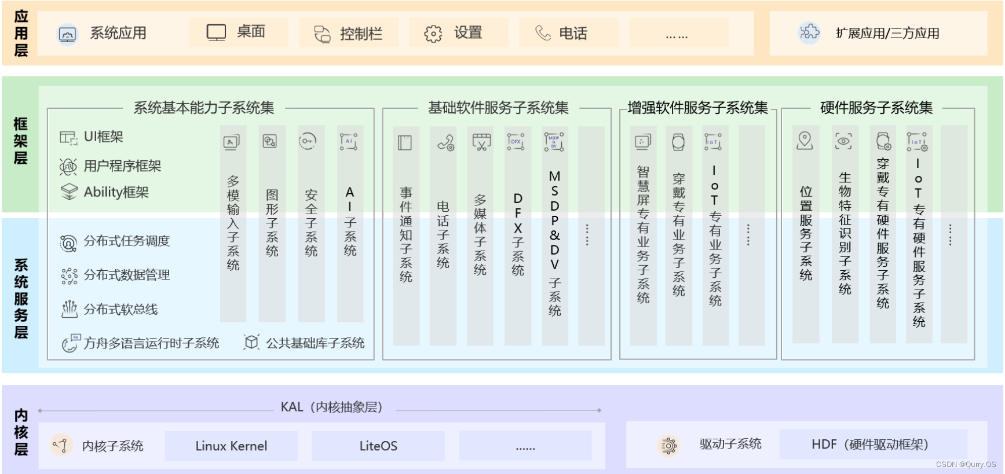This screenshot has width=1005, height=474.
Task: Click the key icon above 安全子系统
Action: tap(308, 141)
